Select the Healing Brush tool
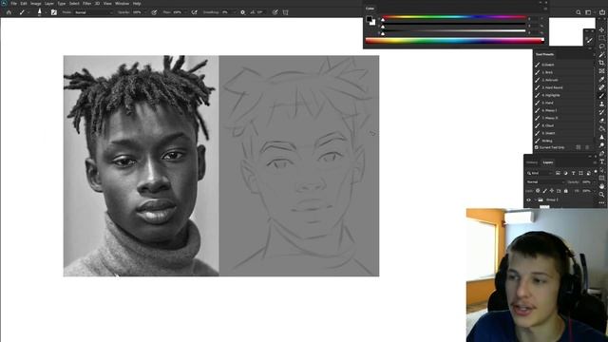The width and height of the screenshot is (608, 342). [x=601, y=87]
